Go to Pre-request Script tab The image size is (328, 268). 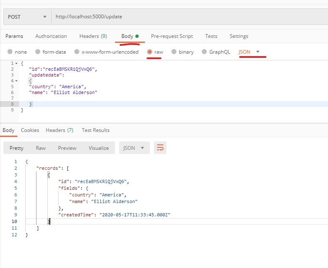click(x=172, y=36)
